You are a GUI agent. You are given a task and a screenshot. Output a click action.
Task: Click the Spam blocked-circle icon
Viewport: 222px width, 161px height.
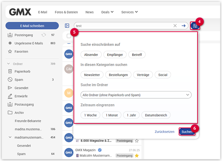click(10, 79)
